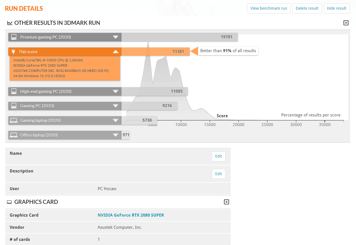The height and width of the screenshot is (245, 356).
Task: Expand Premium gaming PC (2020) details arrow
Action: 116,37
